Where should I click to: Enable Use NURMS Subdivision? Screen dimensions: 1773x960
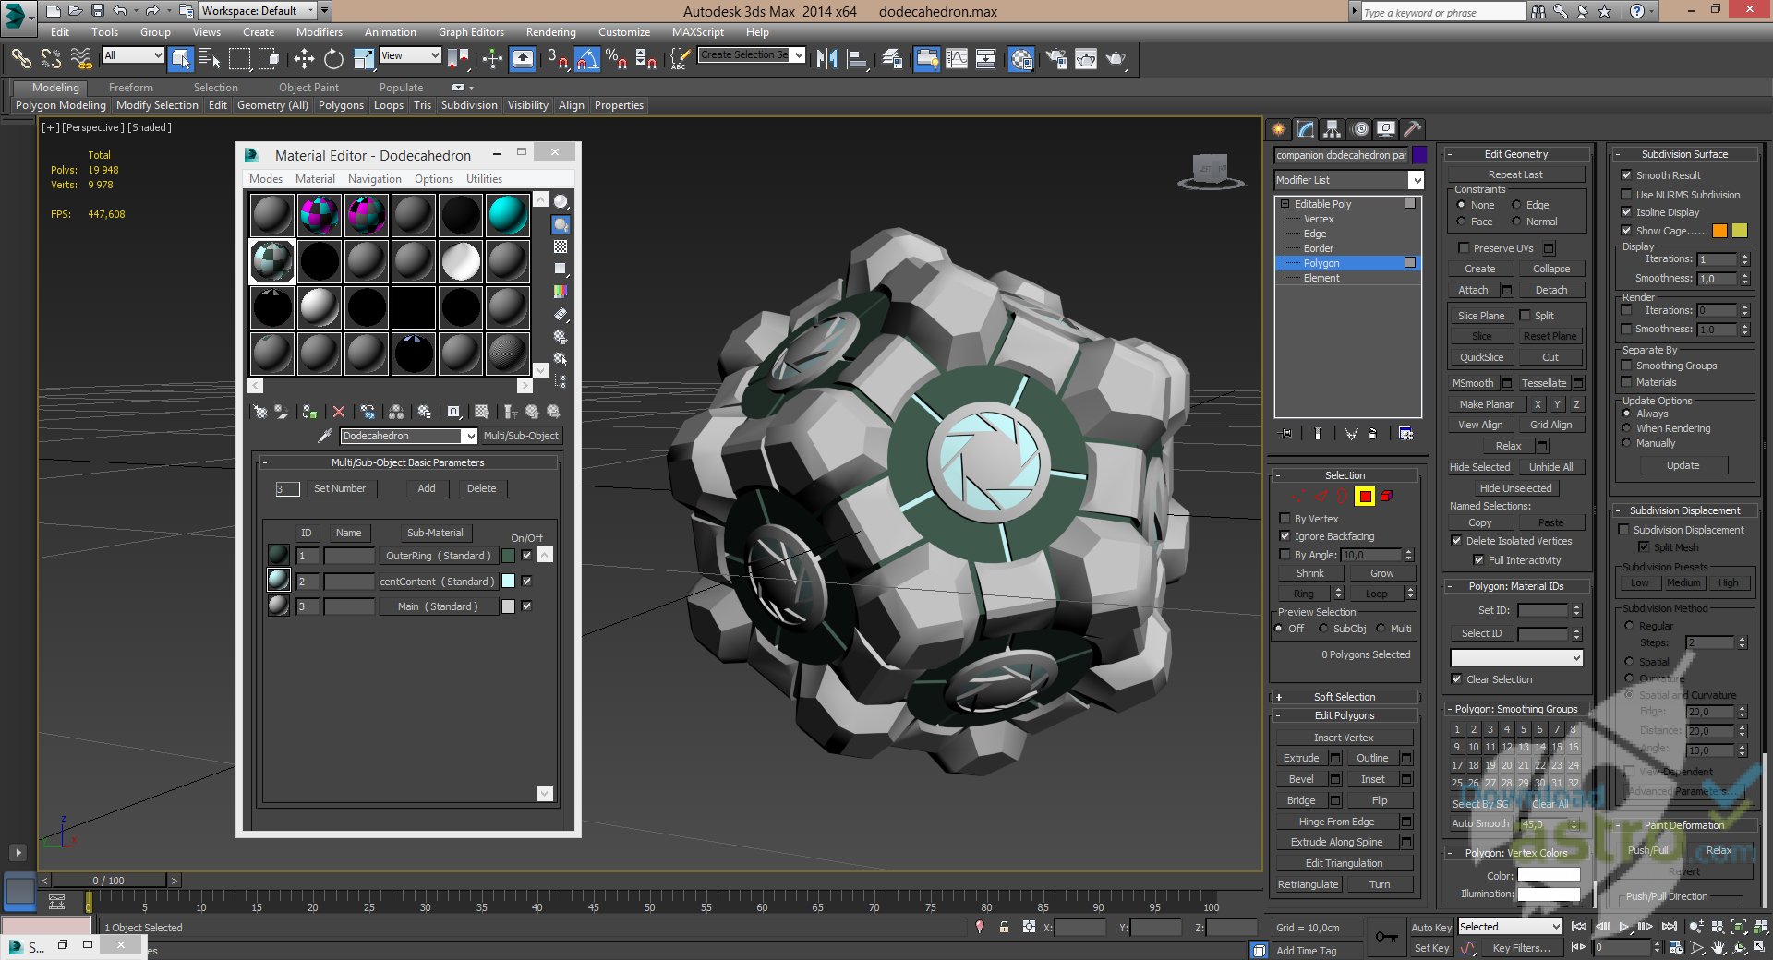click(x=1627, y=195)
